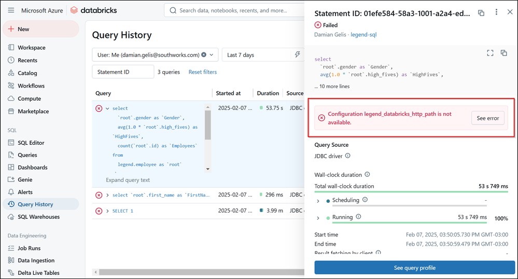
Task: Open Recents in the sidebar
Action: coord(27,60)
